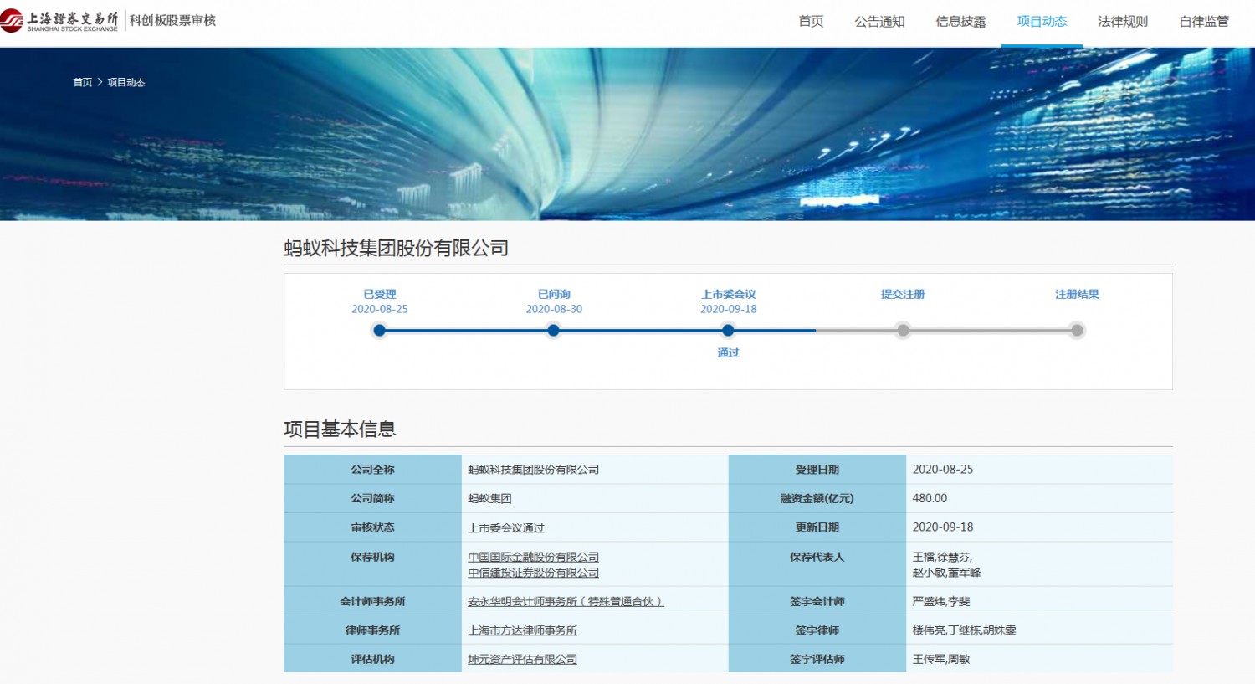Click the 已受理 stage label
The image size is (1255, 684).
pyautogui.click(x=380, y=294)
